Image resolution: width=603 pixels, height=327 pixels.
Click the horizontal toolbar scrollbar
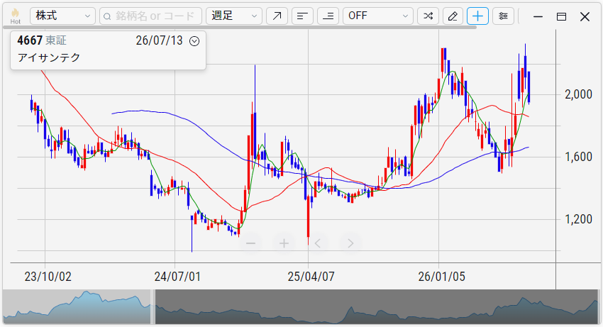240,28
